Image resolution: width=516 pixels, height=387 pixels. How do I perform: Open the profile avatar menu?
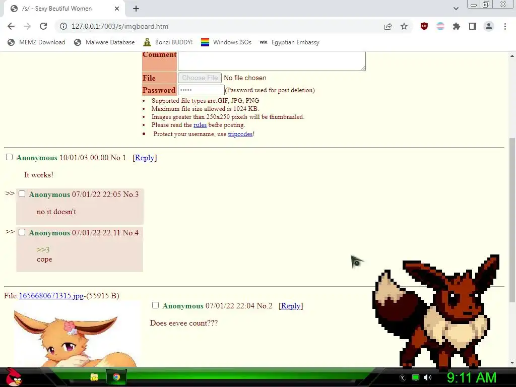[x=489, y=26]
